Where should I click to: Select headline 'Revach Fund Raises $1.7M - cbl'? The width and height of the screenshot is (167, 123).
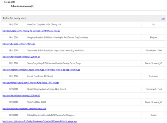[x=40, y=76]
